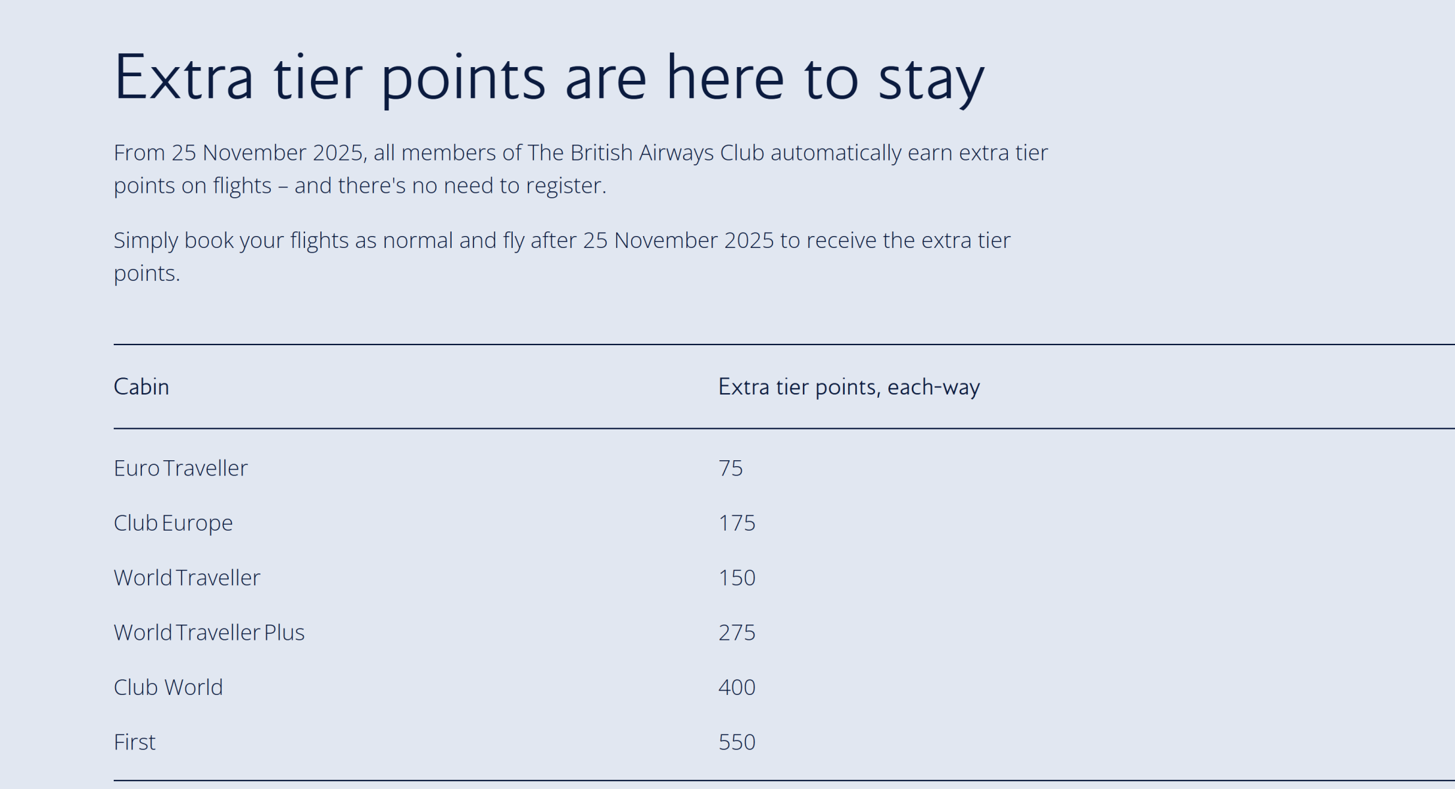Click the First cabin name
Image resolution: width=1455 pixels, height=789 pixels.
click(x=135, y=742)
